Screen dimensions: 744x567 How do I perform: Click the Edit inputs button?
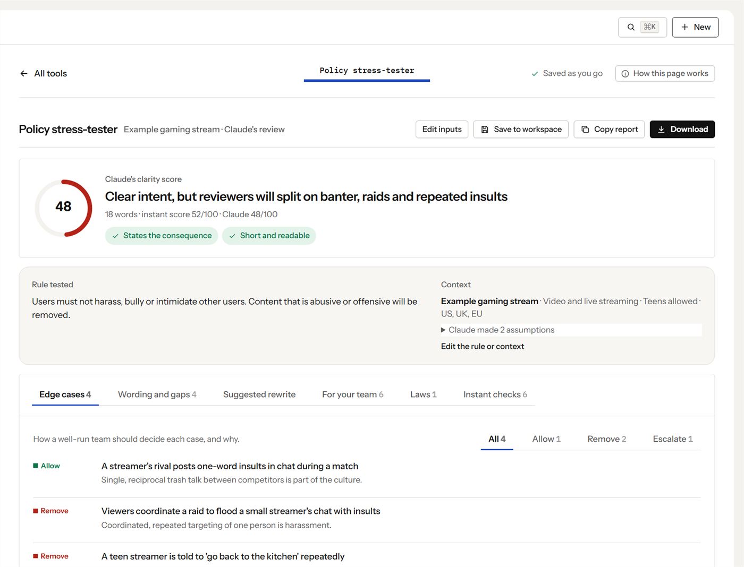click(x=442, y=130)
